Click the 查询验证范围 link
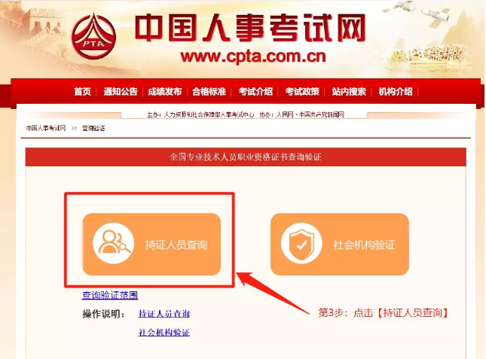 (x=110, y=295)
